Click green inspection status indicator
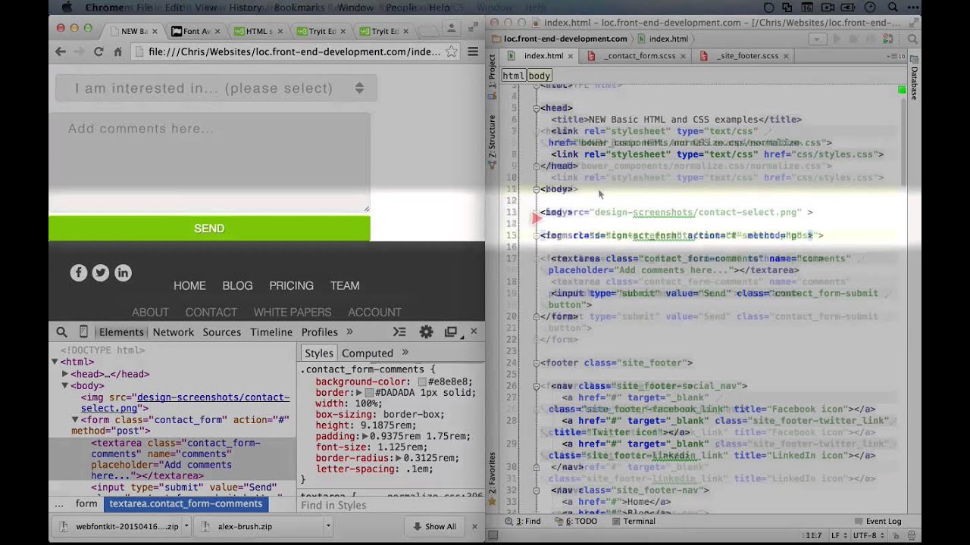 (x=902, y=90)
